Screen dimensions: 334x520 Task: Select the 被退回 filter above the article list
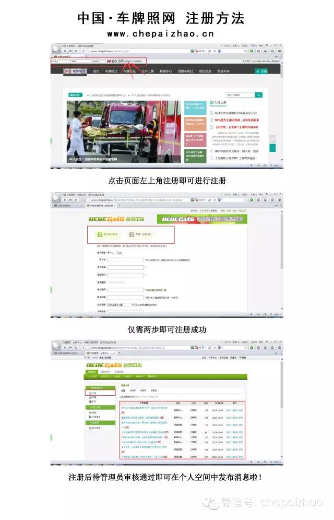[154, 391]
